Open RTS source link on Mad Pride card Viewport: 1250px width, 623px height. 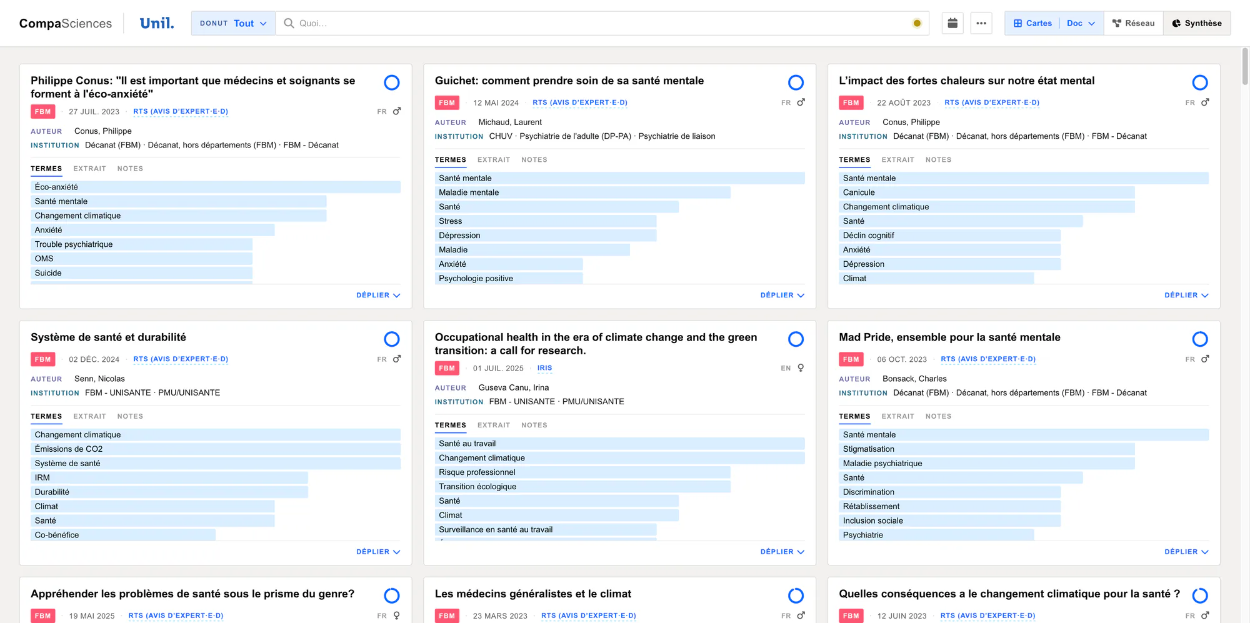(x=988, y=359)
